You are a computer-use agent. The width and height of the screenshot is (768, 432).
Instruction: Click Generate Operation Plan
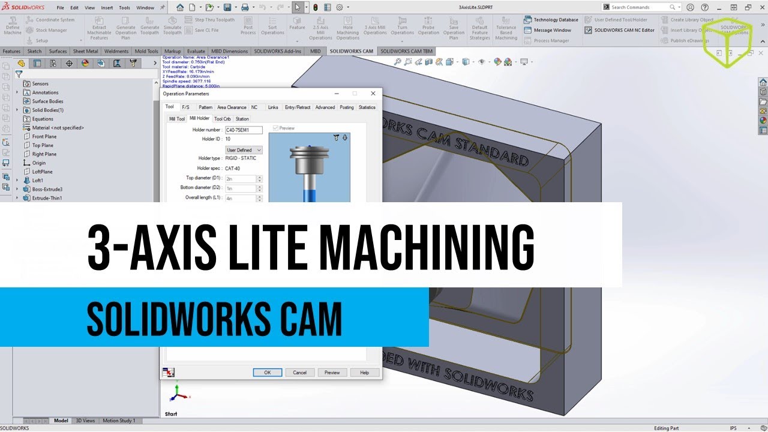[125, 29]
